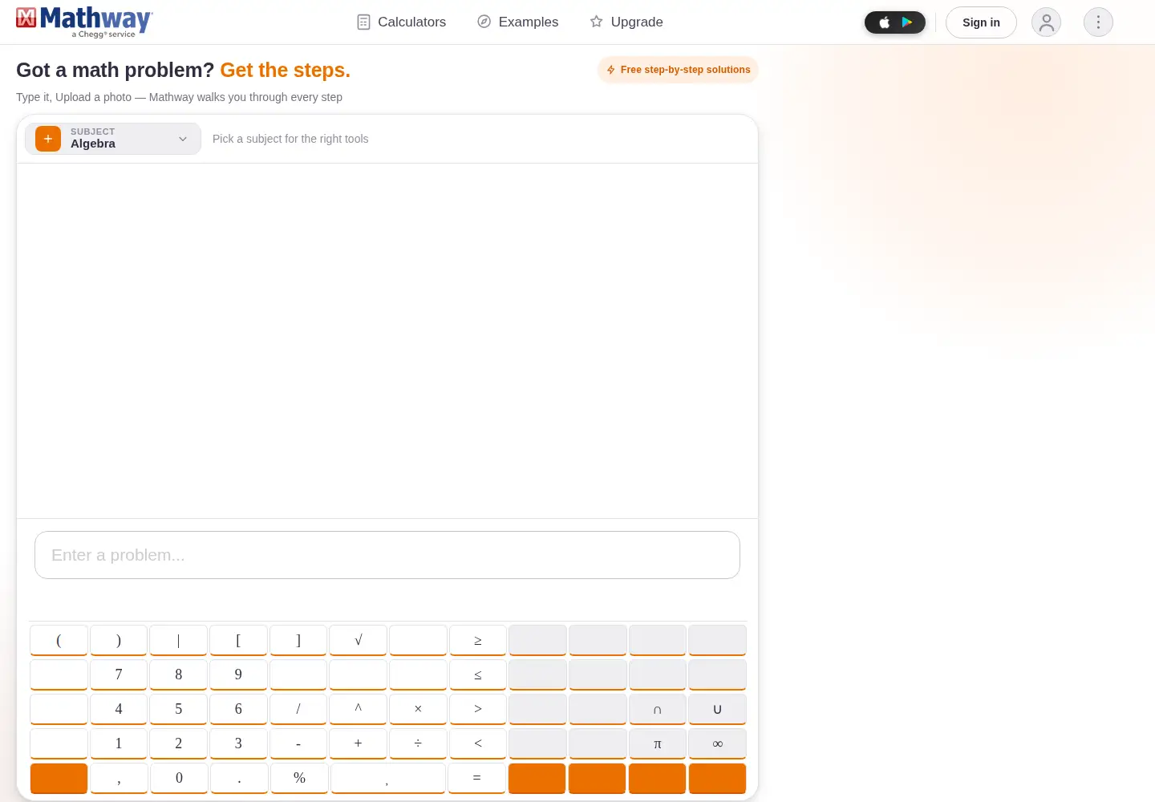The height and width of the screenshot is (802, 1155).
Task: Open the three-dot more options menu
Action: [1098, 22]
